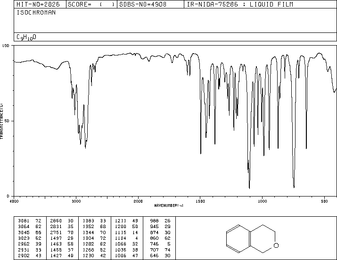Click the 100 y-axis tick label
The image size is (337, 260).
[x=6, y=46]
